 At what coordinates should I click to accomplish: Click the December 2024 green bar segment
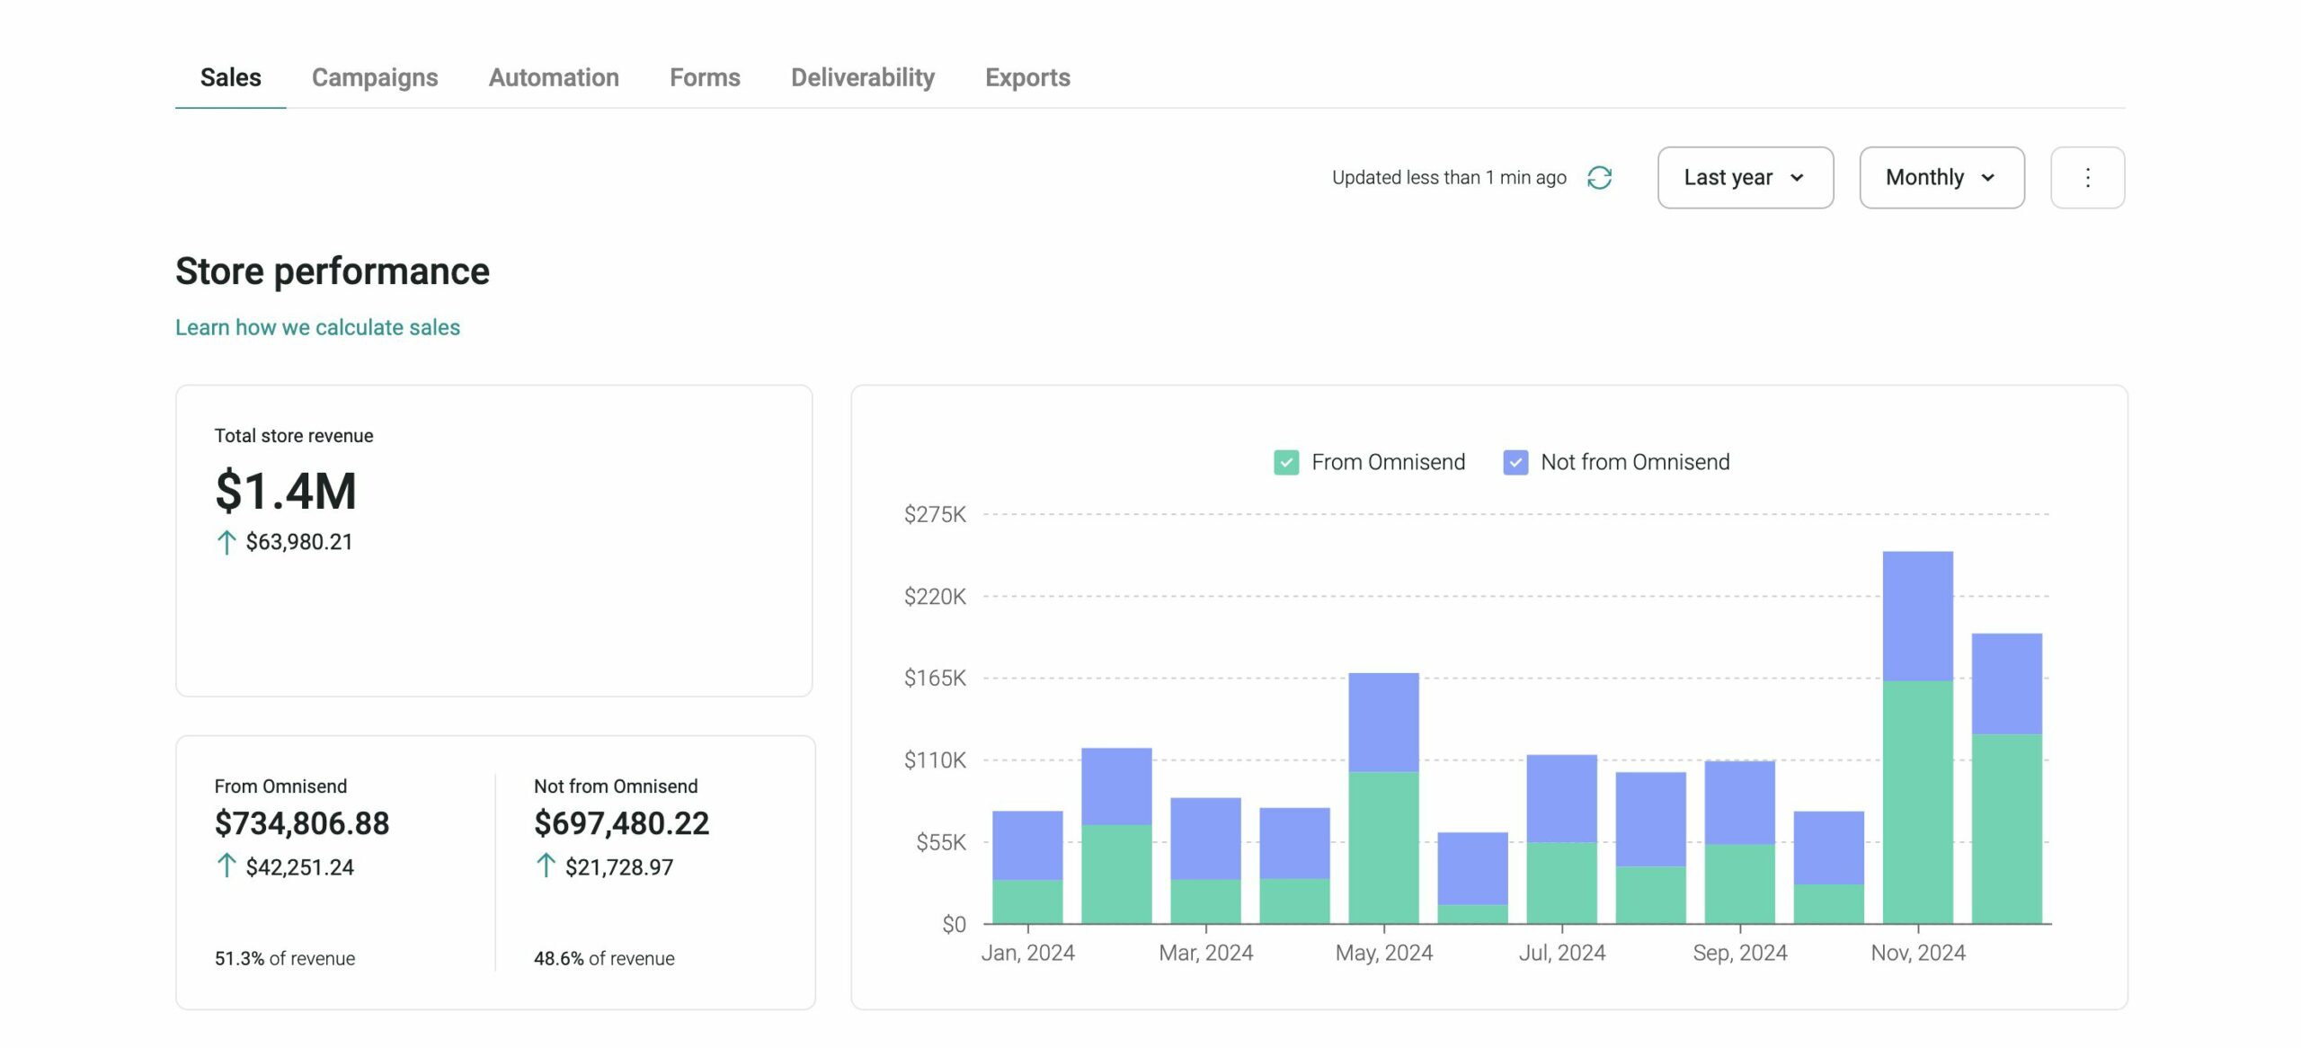click(x=2006, y=829)
